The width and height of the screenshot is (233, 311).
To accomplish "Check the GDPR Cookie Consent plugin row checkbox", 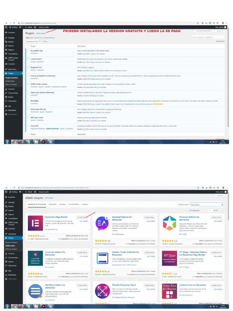I will click(x=28, y=84).
